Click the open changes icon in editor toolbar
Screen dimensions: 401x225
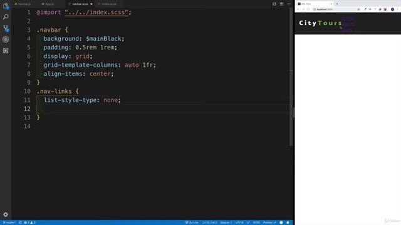tap(274, 4)
